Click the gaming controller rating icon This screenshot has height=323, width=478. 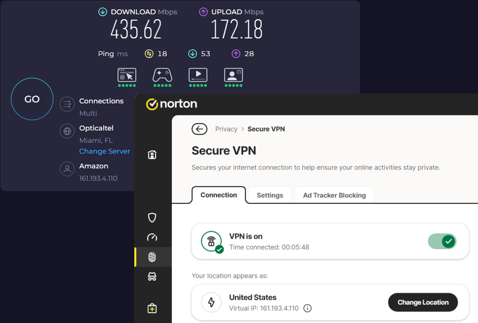pos(162,75)
